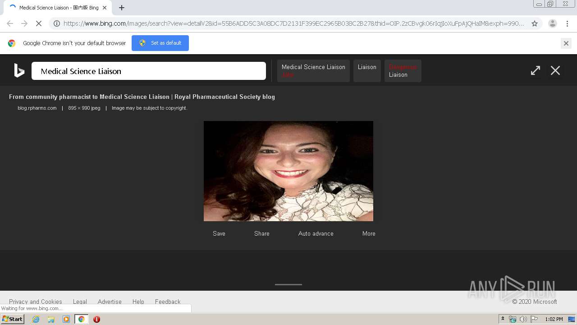Click the Medical Science Liaison search box
This screenshot has width=577, height=325.
(x=149, y=71)
